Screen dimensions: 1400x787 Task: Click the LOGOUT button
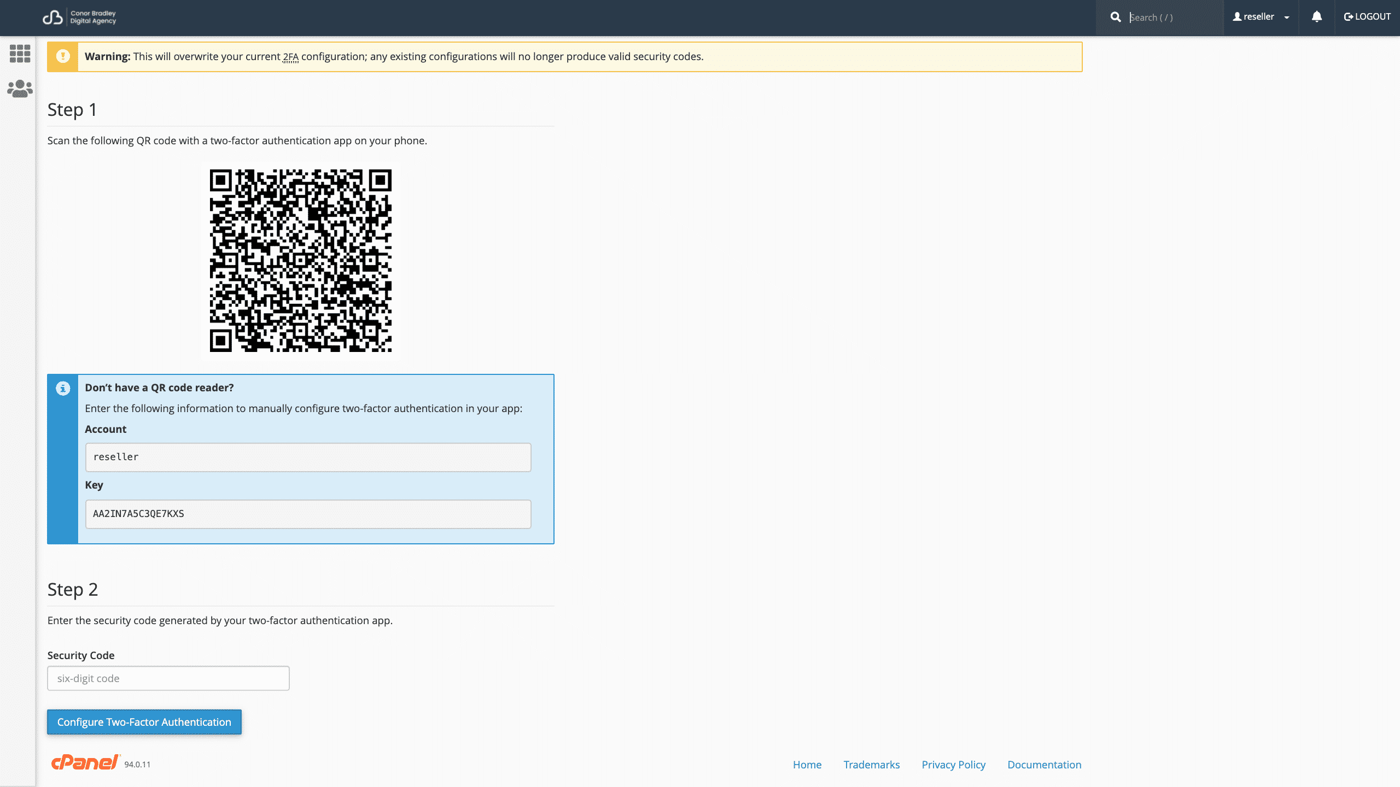point(1367,17)
